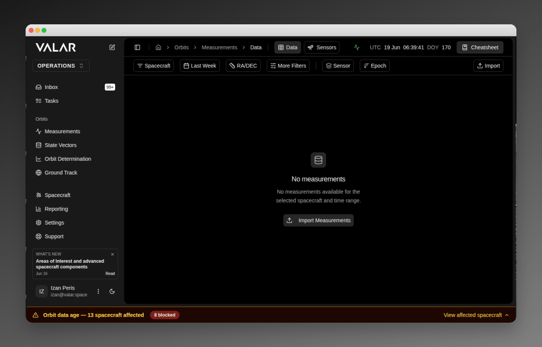Viewport: 542px width, 347px height.
Task: Open the user options menu (three dots)
Action: pyautogui.click(x=98, y=291)
